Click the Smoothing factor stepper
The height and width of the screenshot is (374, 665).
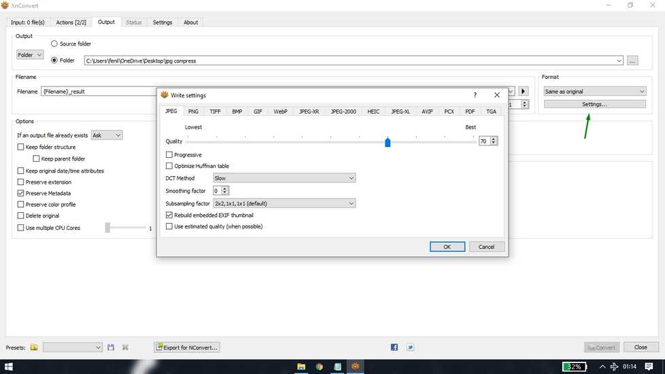click(225, 190)
